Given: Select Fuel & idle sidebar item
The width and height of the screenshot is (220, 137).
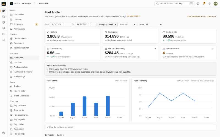Looking at the screenshot, I should [x=24, y=58].
